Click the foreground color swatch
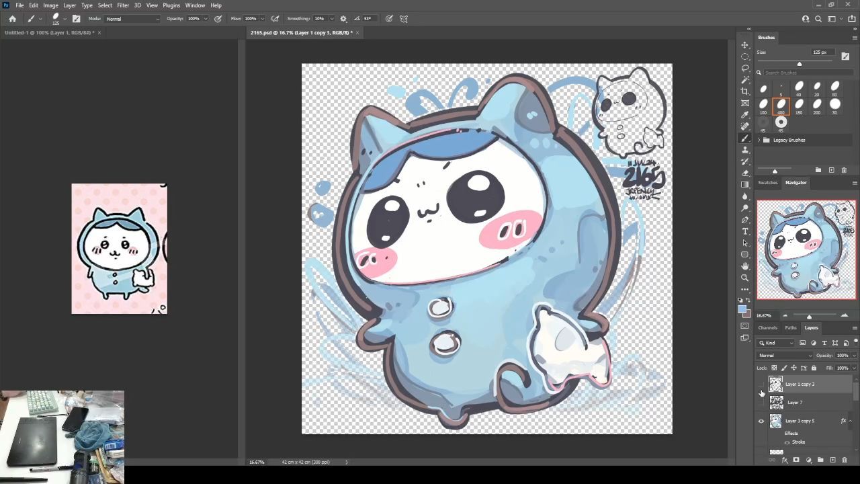This screenshot has width=860, height=484. click(742, 309)
